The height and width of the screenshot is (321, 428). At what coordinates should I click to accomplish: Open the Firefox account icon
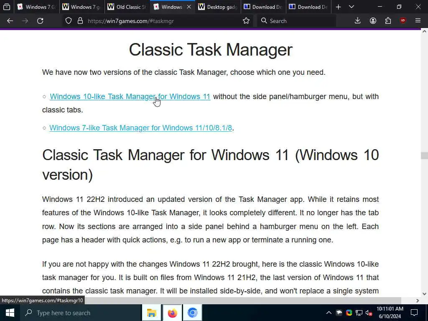coord(373,21)
